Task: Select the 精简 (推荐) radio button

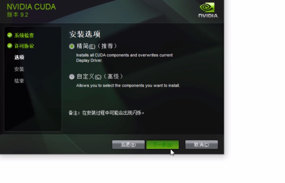Action: 72,46
